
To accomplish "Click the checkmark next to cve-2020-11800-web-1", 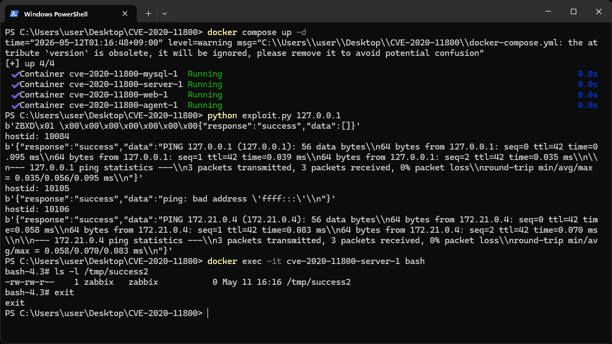I will (x=15, y=95).
